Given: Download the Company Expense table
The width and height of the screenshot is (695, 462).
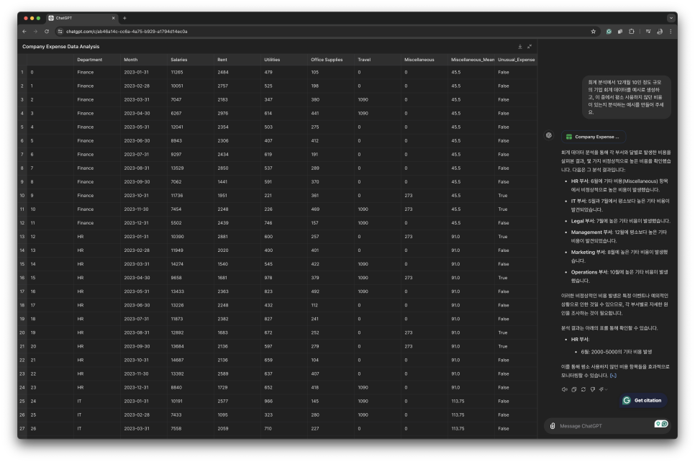Looking at the screenshot, I should pos(520,47).
